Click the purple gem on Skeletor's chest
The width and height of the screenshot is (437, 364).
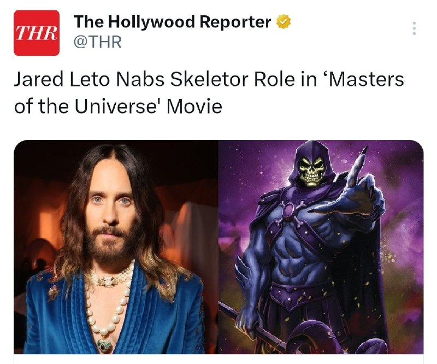pyautogui.click(x=288, y=210)
